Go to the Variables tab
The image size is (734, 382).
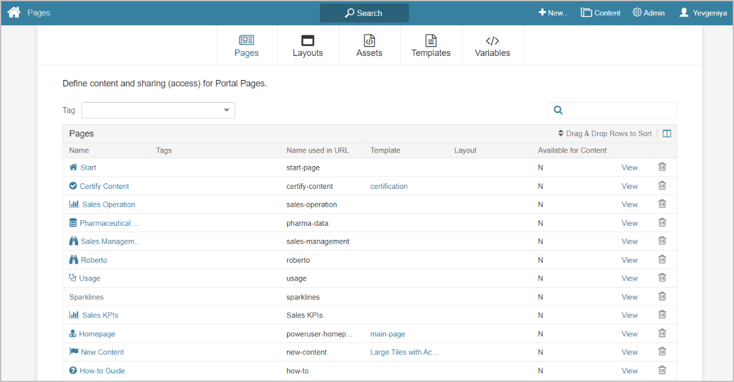click(493, 46)
